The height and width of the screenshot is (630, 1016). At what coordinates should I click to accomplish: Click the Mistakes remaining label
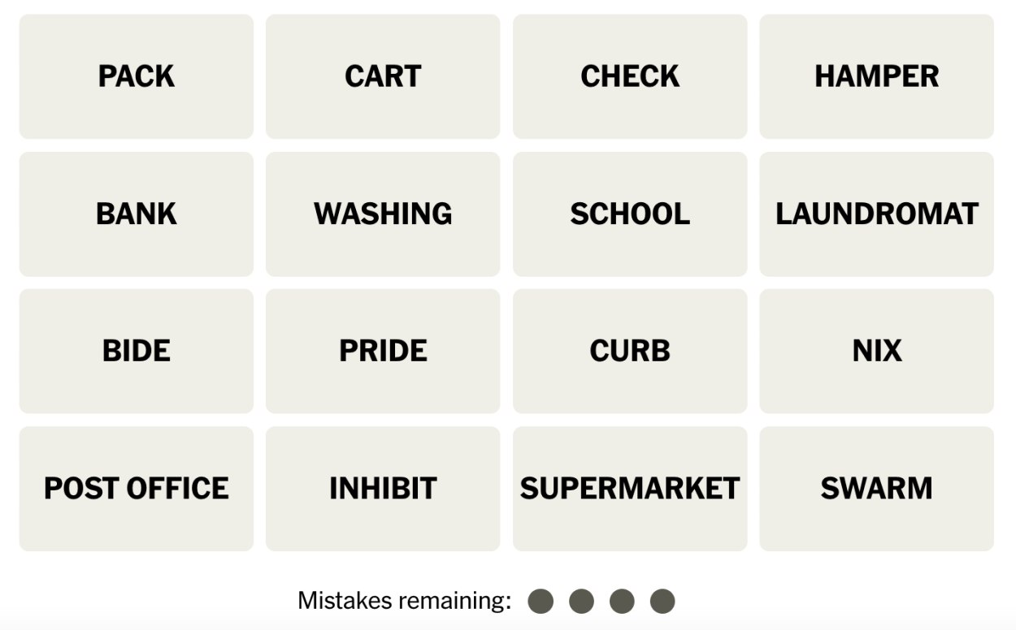click(x=404, y=602)
